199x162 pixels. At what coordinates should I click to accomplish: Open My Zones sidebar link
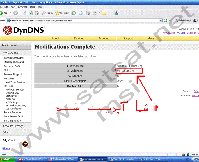[9, 78]
